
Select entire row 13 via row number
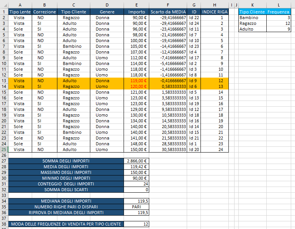point(4,81)
